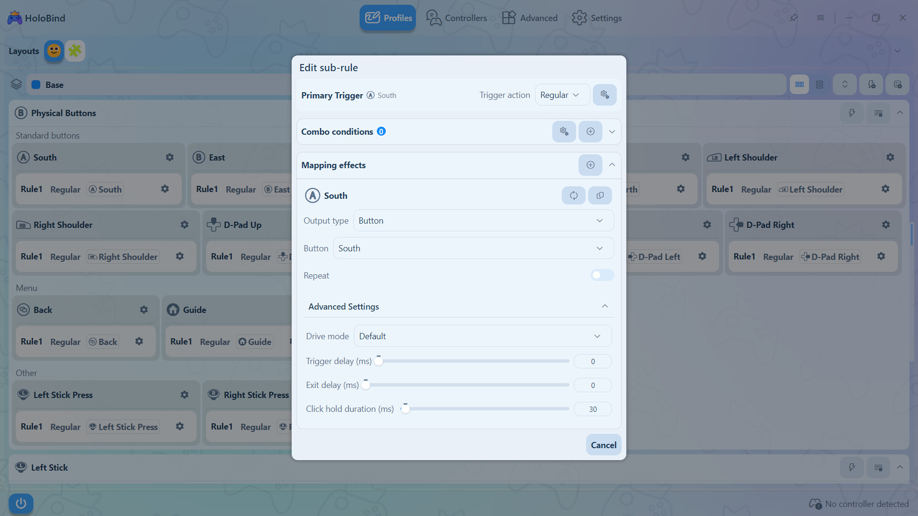The height and width of the screenshot is (516, 918).
Task: Click the pin window icon
Action: 794,18
